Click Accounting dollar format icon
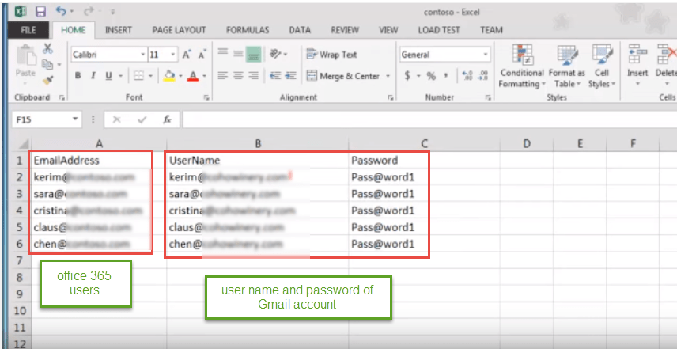Viewport: 677px width, 349px height. point(407,76)
